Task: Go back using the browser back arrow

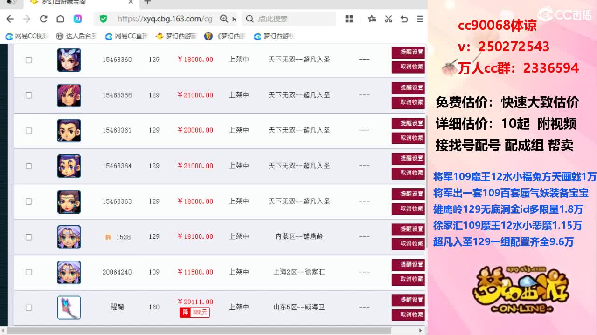Action: point(10,19)
